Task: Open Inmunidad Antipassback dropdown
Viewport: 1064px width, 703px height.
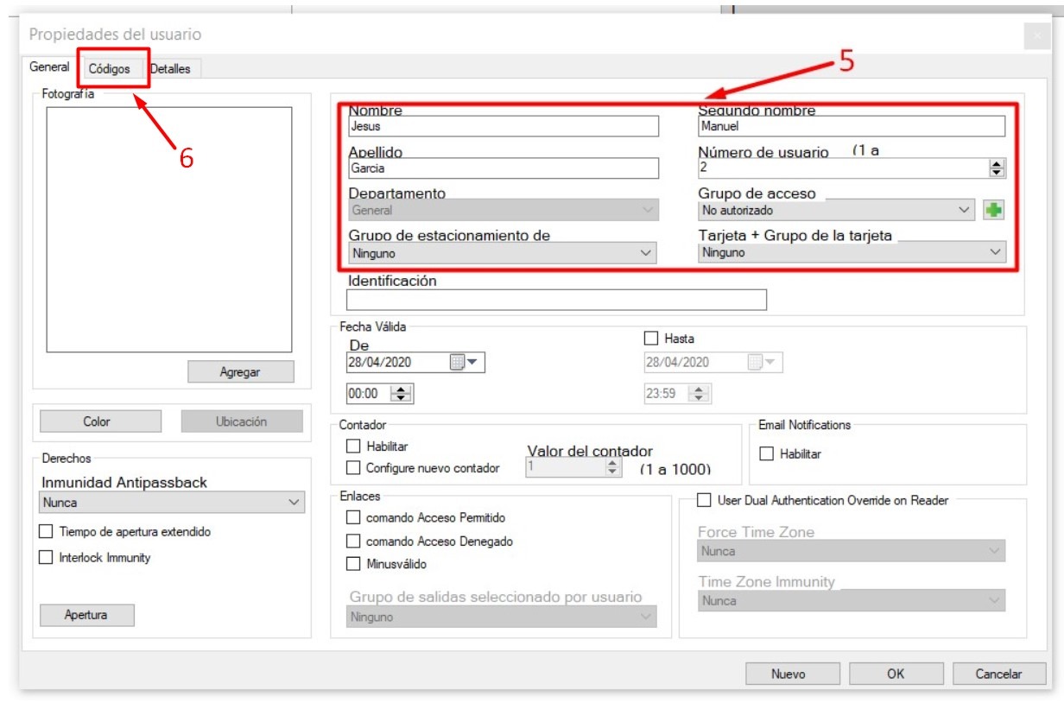Action: pos(172,503)
